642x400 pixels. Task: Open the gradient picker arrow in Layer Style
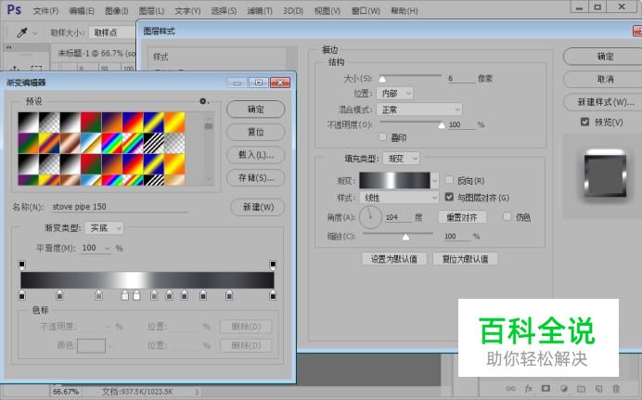tap(435, 180)
